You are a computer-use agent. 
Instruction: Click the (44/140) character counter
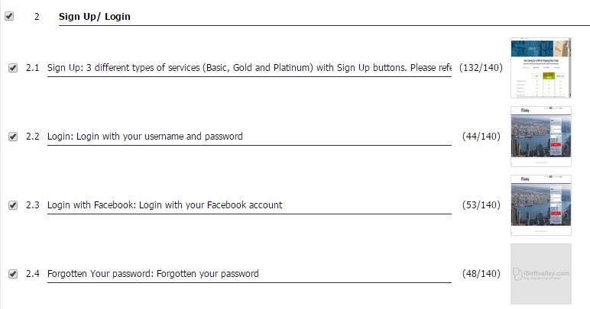pyautogui.click(x=481, y=137)
